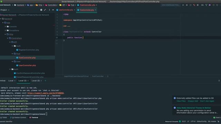Click the Git branch fork icon in toolbar
Viewport: 221px width, 124px height.
pyautogui.click(x=206, y=5)
